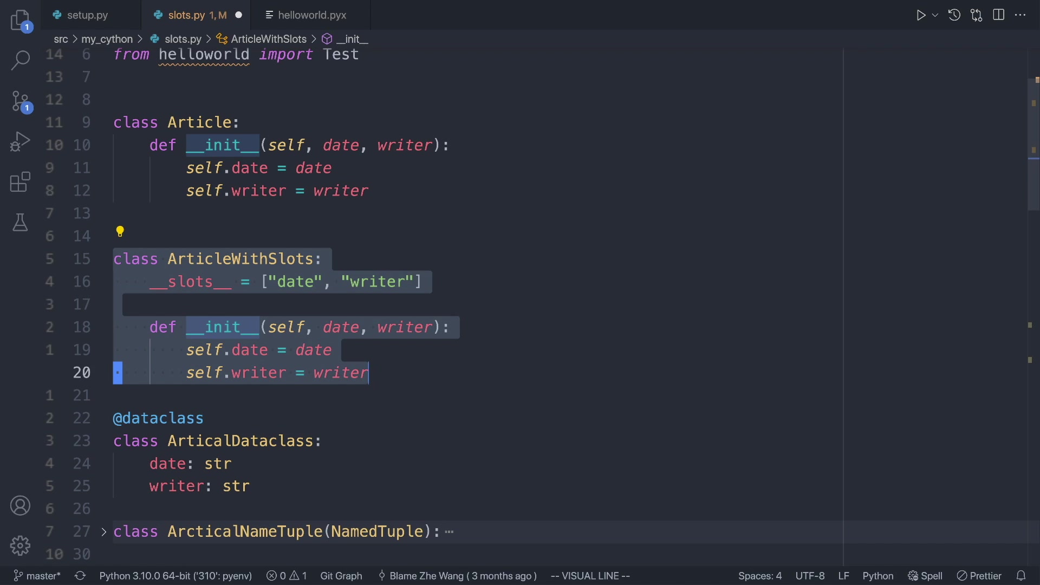
Task: Toggle the Spell checker status item
Action: pos(925,576)
